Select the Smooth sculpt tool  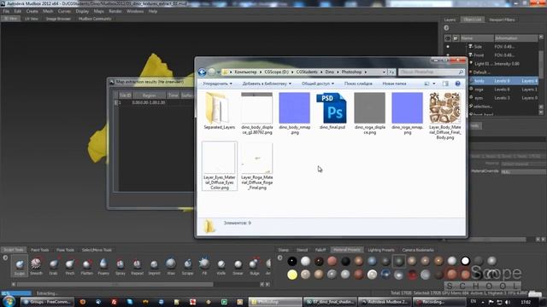coord(36,266)
